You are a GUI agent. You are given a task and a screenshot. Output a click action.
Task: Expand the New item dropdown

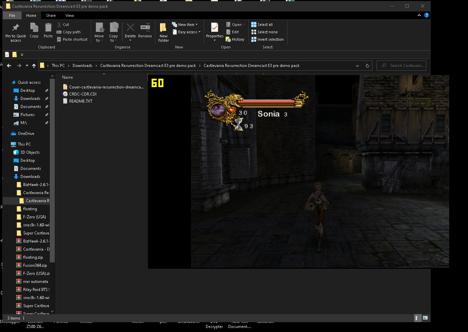coord(185,25)
